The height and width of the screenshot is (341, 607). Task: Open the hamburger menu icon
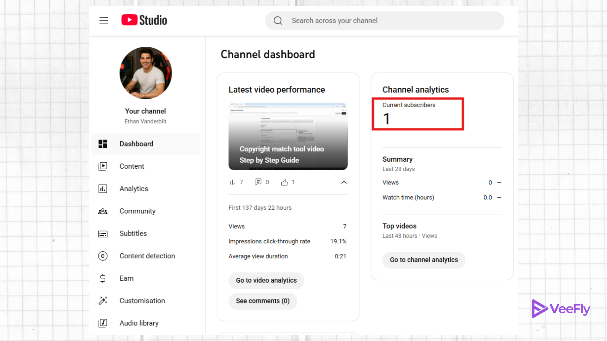(104, 21)
